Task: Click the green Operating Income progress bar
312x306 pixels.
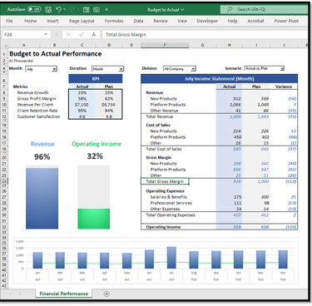Action: 94,219
